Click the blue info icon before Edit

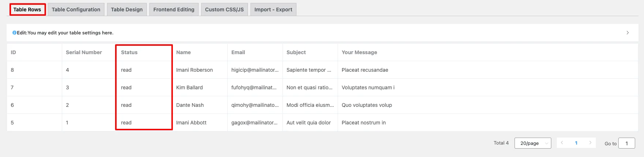14,33
